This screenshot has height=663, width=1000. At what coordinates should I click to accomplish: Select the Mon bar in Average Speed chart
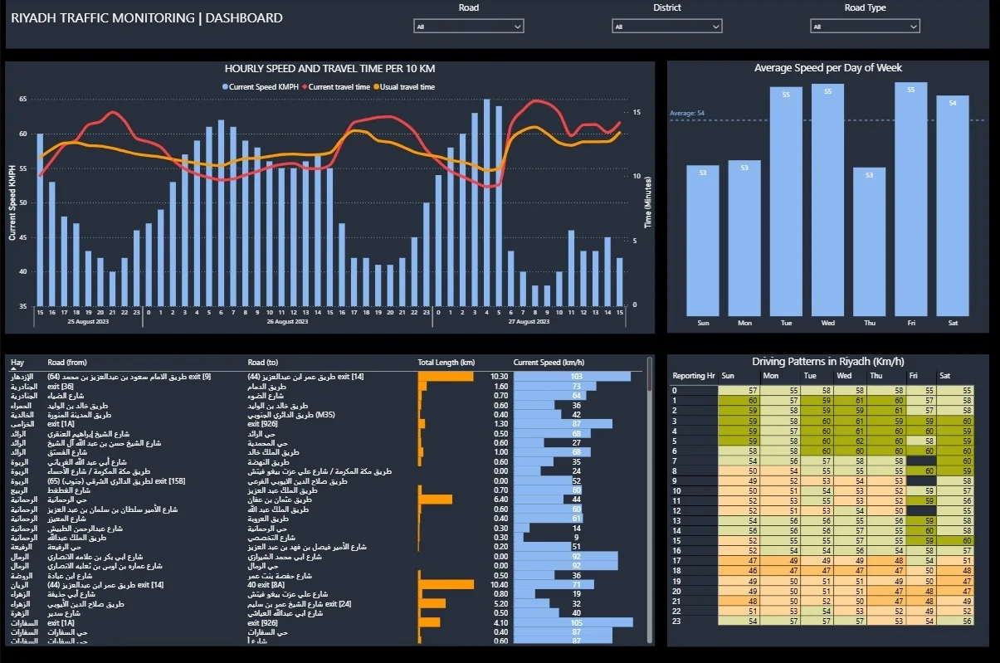[744, 237]
